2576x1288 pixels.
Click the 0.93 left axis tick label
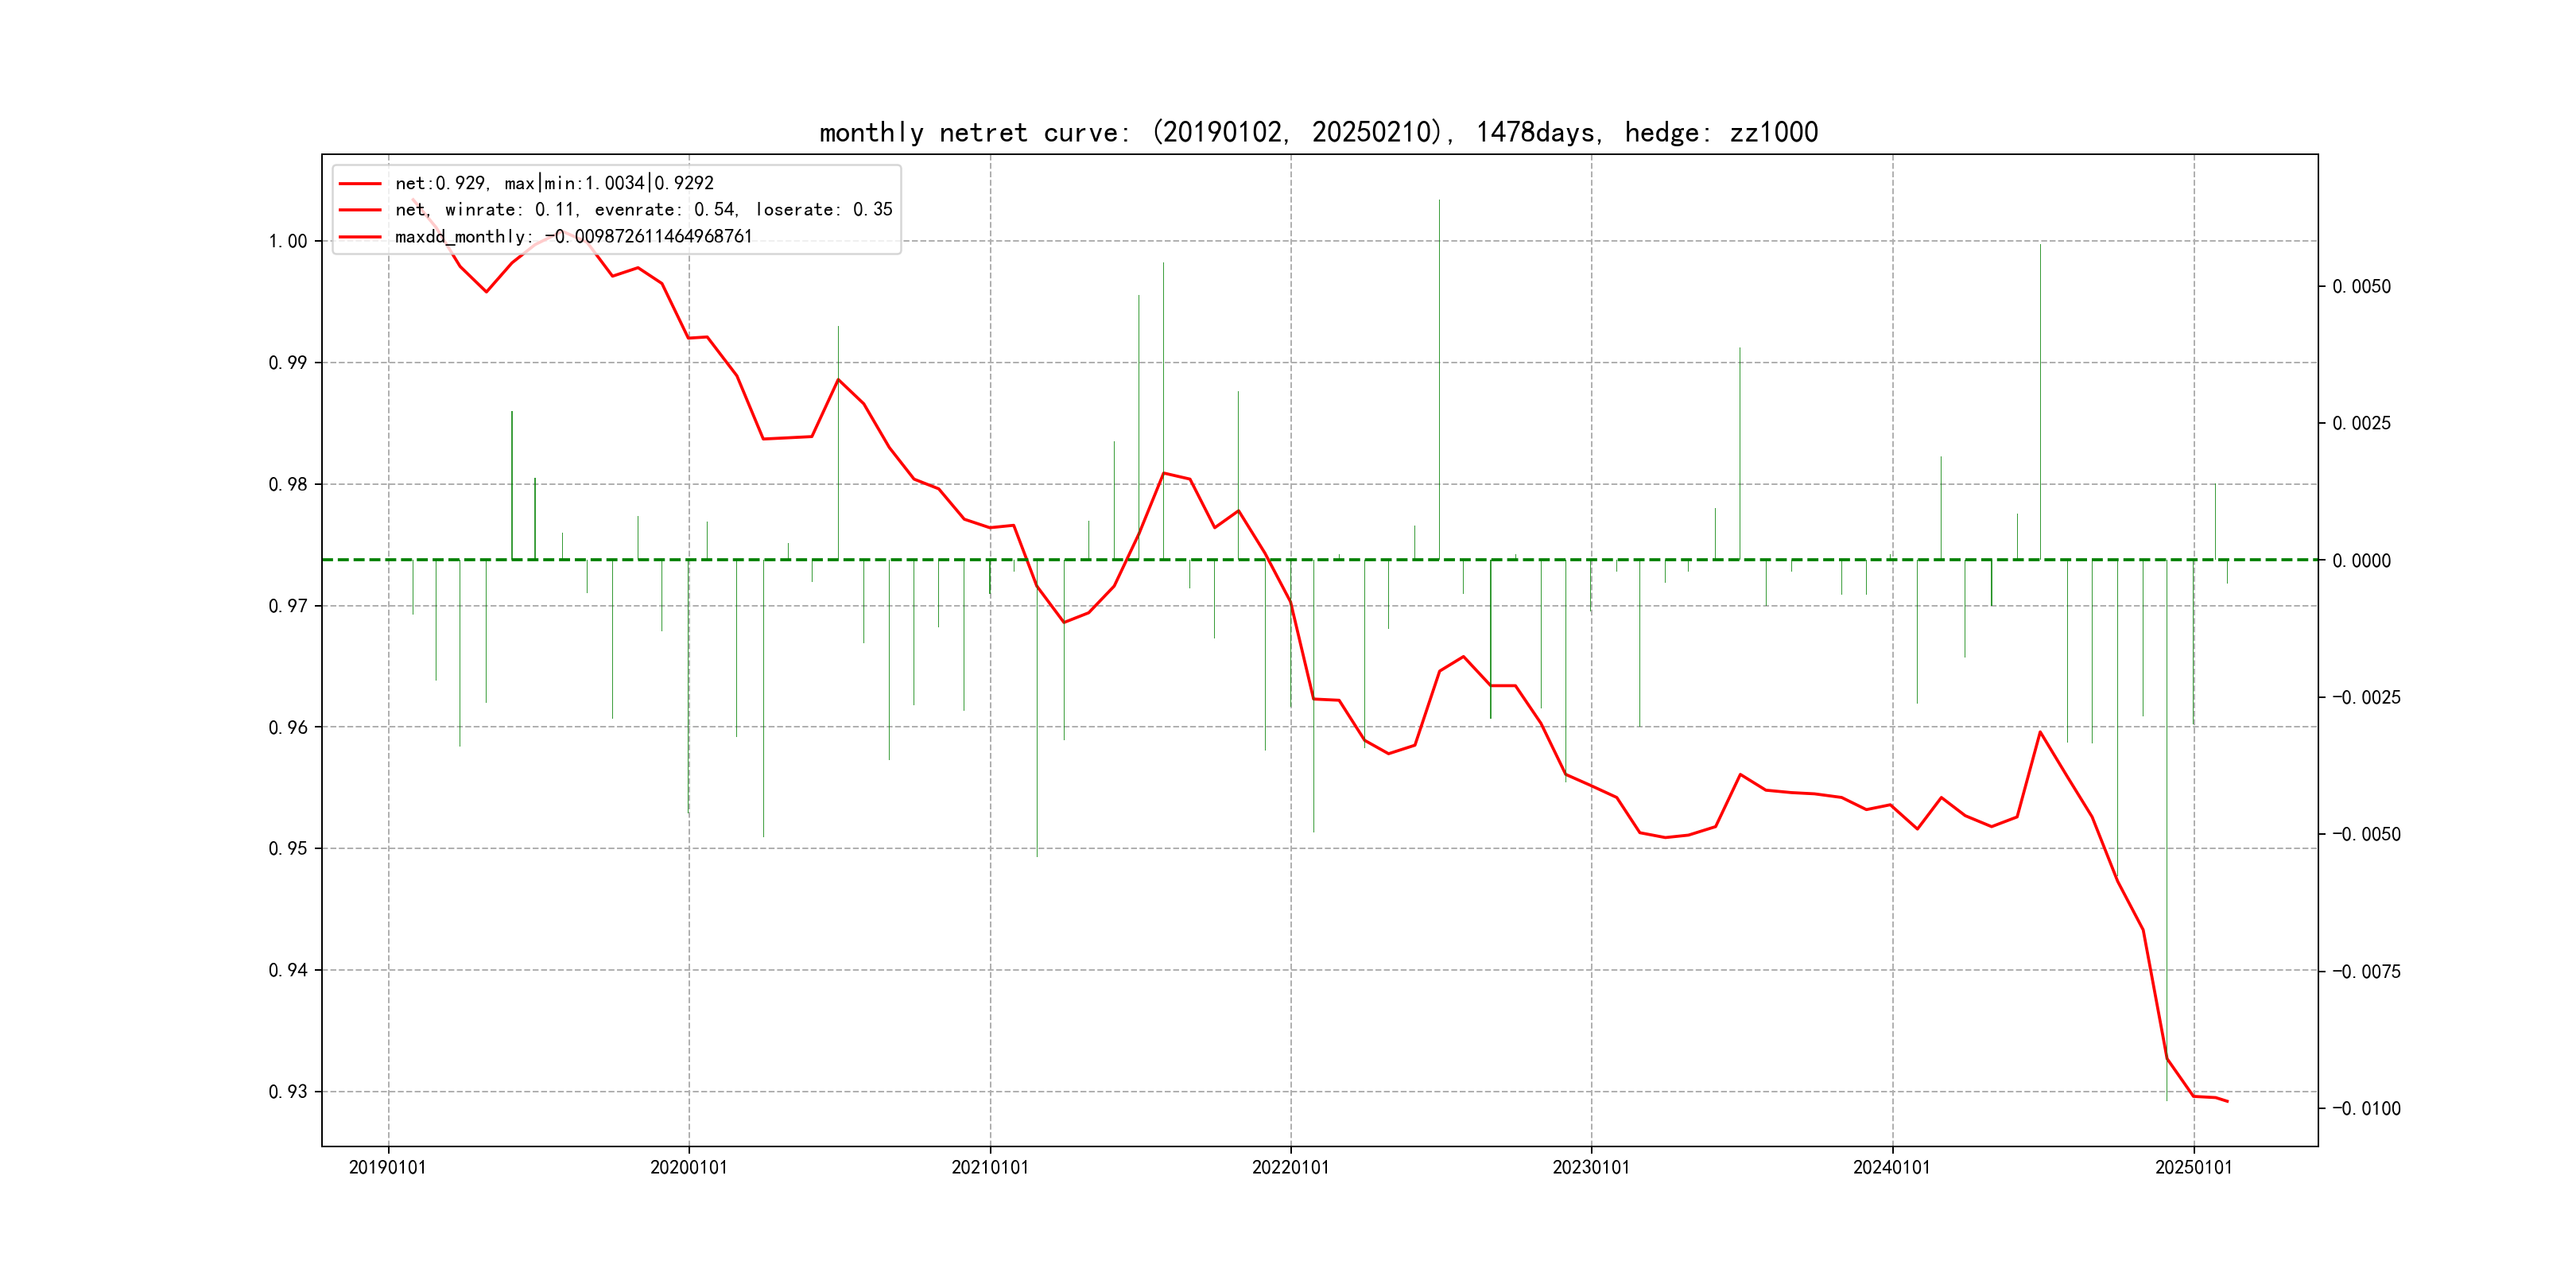pos(288,1092)
